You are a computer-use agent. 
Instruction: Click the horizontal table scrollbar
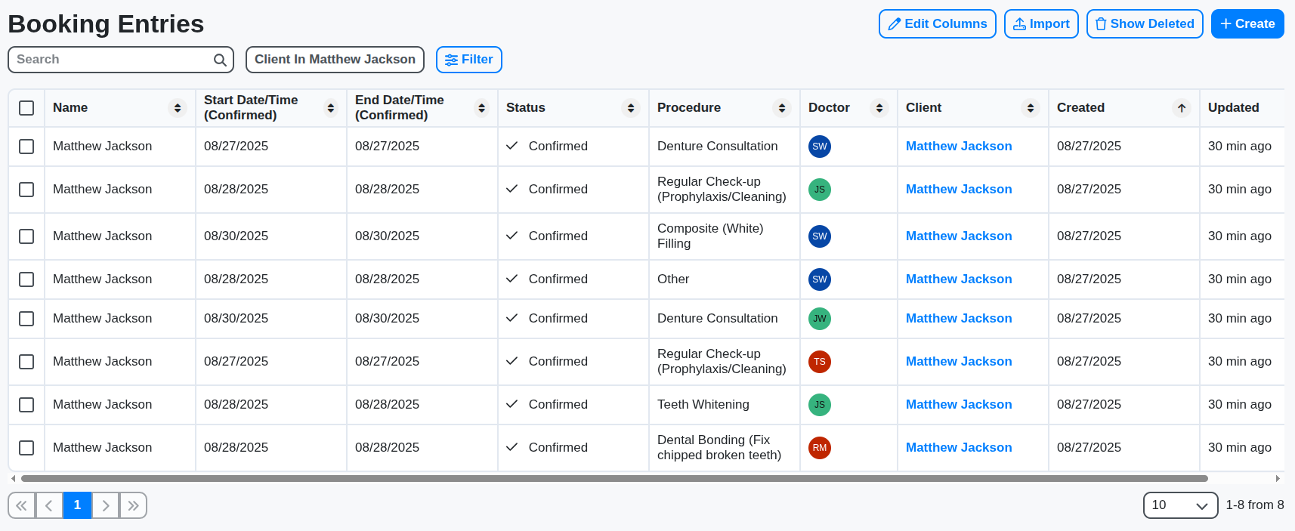point(614,478)
